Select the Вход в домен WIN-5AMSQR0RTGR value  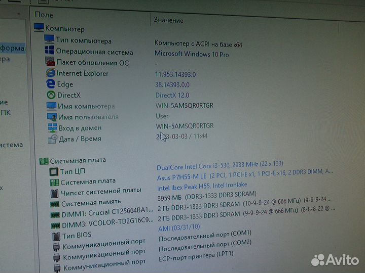tap(185, 126)
